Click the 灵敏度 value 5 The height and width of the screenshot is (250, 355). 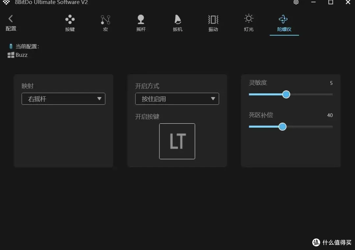click(331, 83)
